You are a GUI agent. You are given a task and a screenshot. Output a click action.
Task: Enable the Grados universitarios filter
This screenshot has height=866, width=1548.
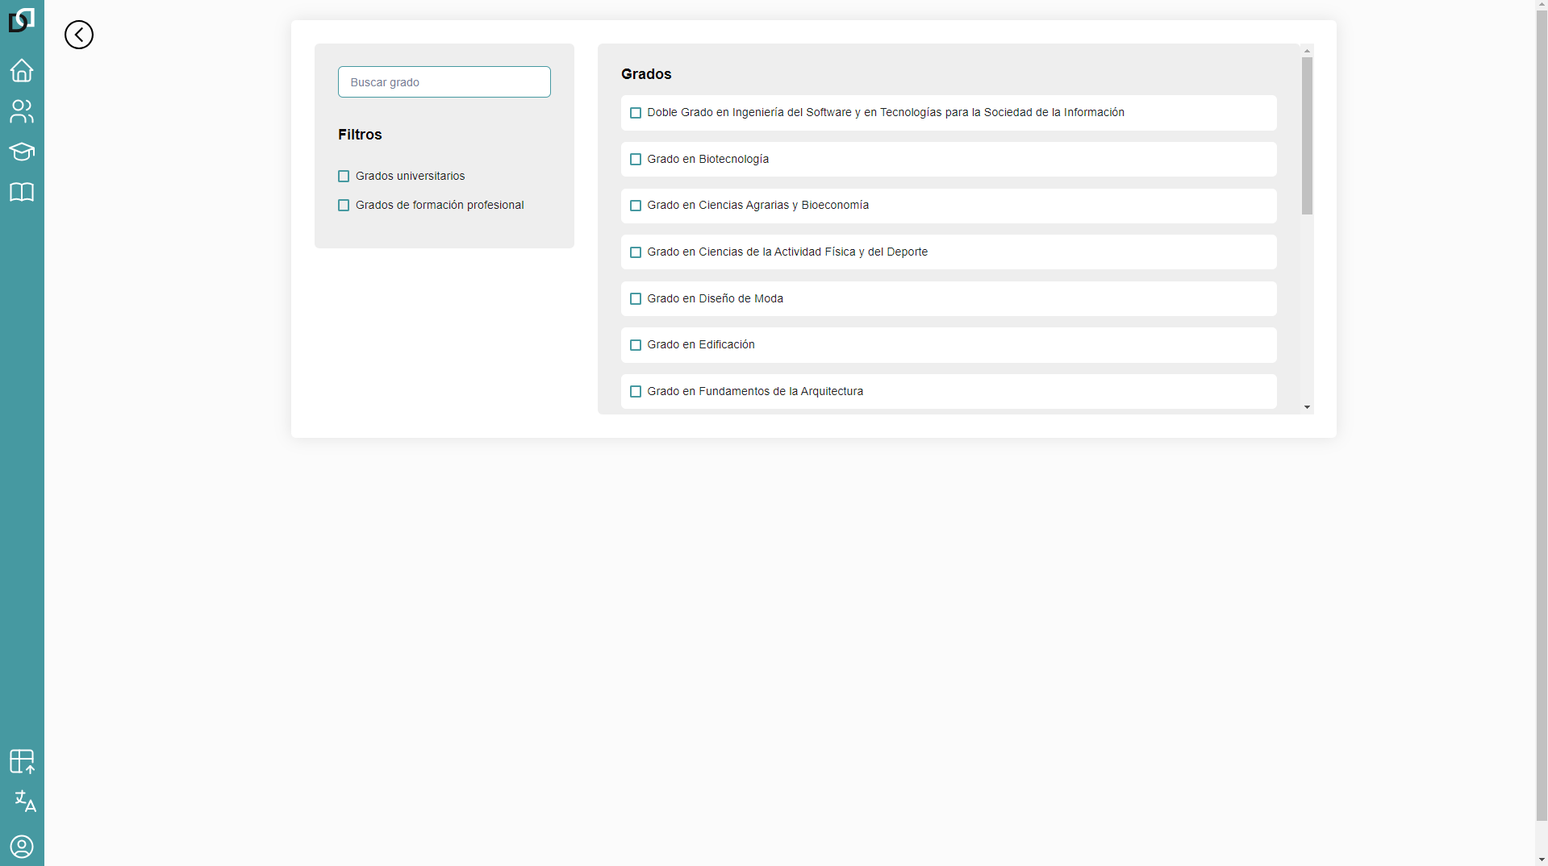[x=344, y=176]
